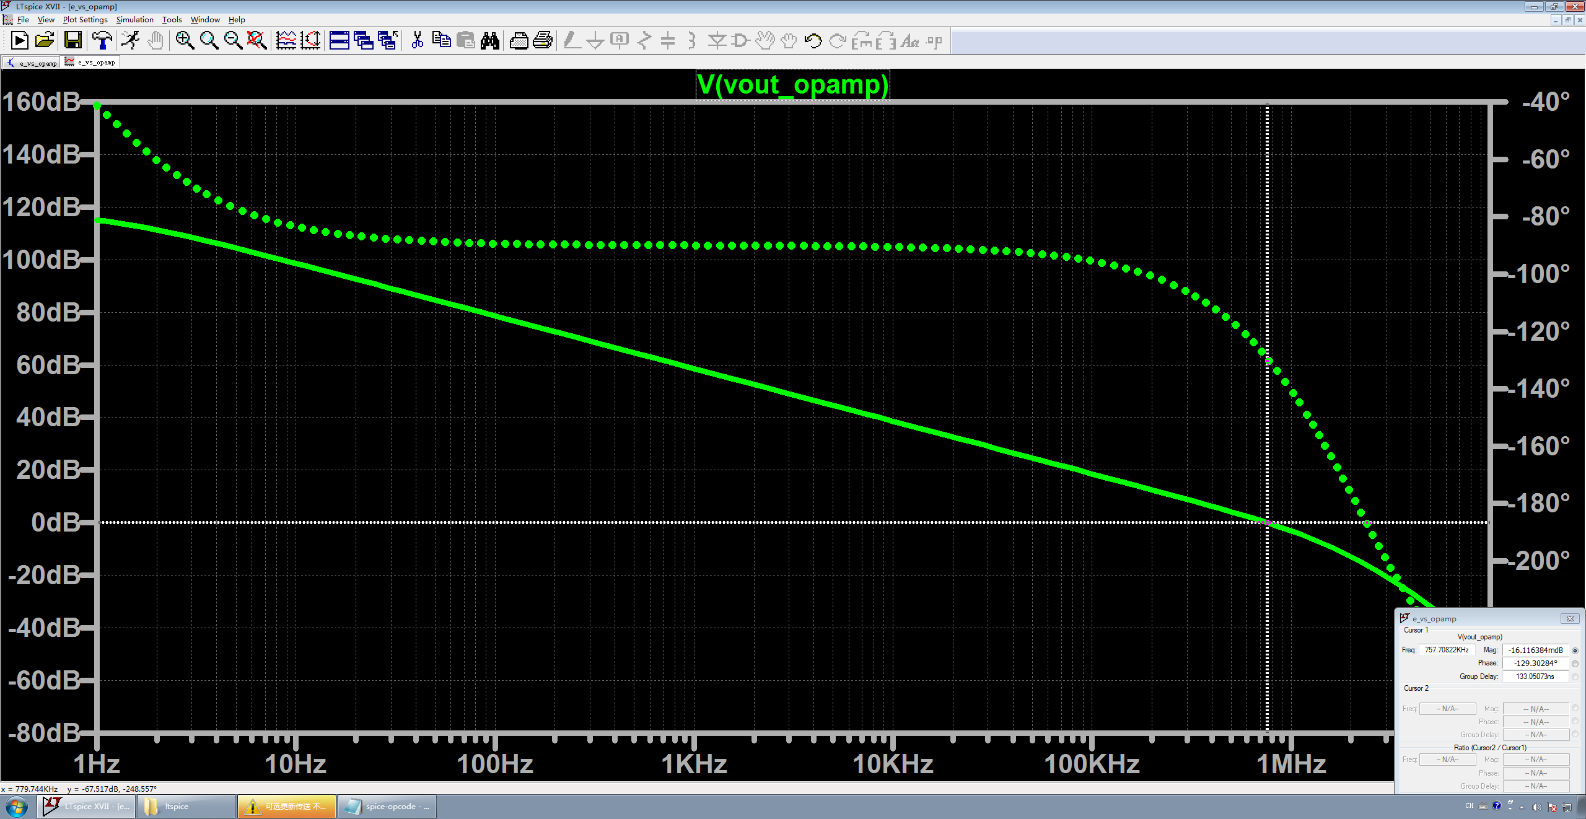The width and height of the screenshot is (1586, 819).
Task: Click the Save floppy disk icon
Action: click(x=73, y=41)
